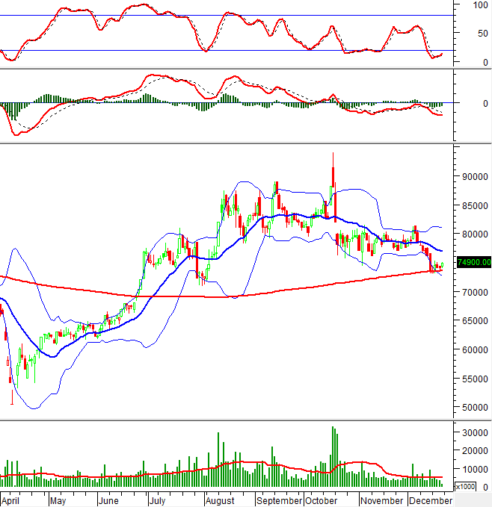Screen dimensions: 492x507
Task: Click the September month label
Action: [x=280, y=500]
